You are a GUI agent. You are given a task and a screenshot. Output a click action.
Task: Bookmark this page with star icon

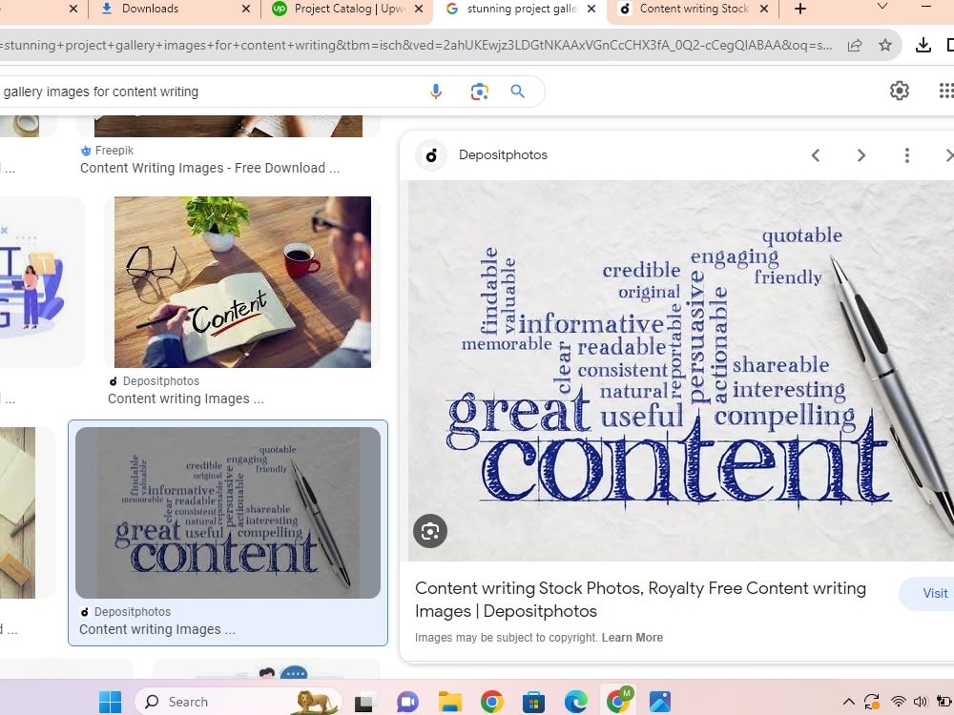(885, 45)
